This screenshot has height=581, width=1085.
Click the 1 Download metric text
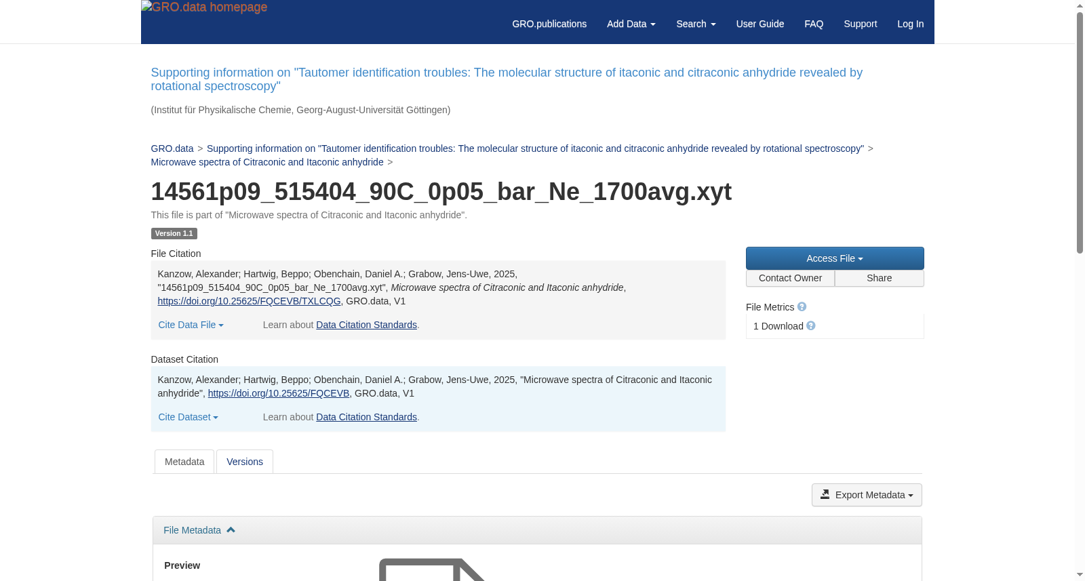click(x=778, y=326)
